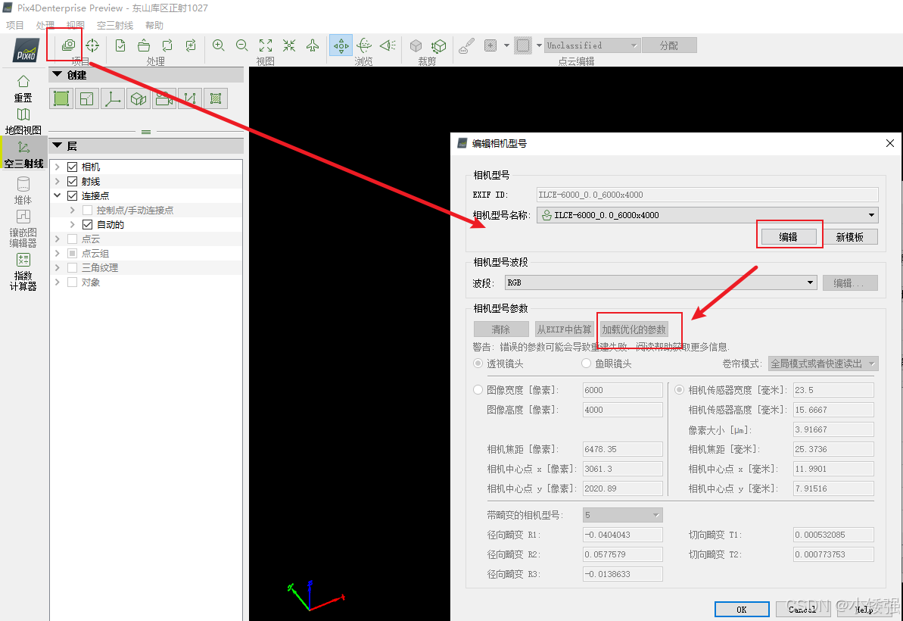
Task: Click the zoom out magnifier
Action: pyautogui.click(x=242, y=45)
